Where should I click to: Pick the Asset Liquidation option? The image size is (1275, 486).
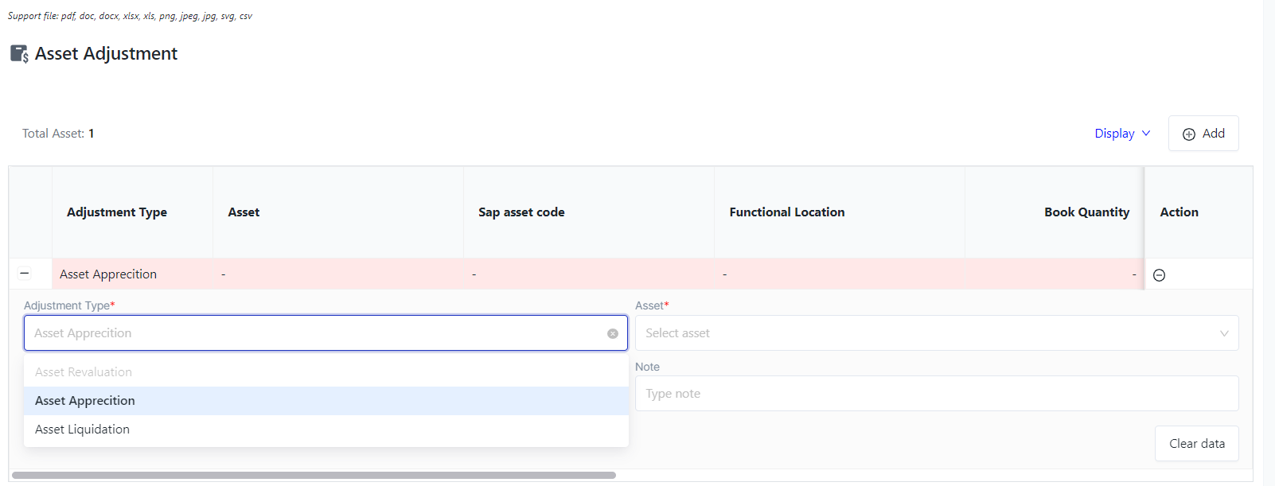coord(83,430)
